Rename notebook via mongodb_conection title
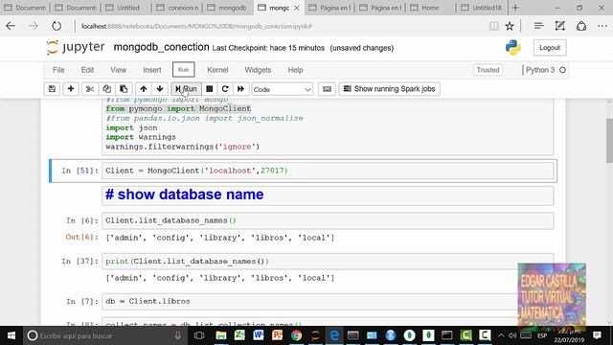This screenshot has width=613, height=345. [x=161, y=47]
